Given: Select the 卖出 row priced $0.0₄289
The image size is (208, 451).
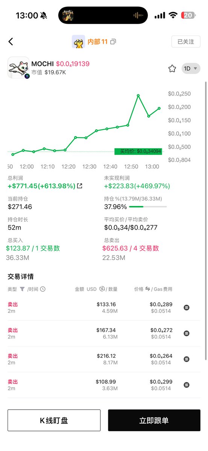Looking at the screenshot, I should click(x=104, y=307).
